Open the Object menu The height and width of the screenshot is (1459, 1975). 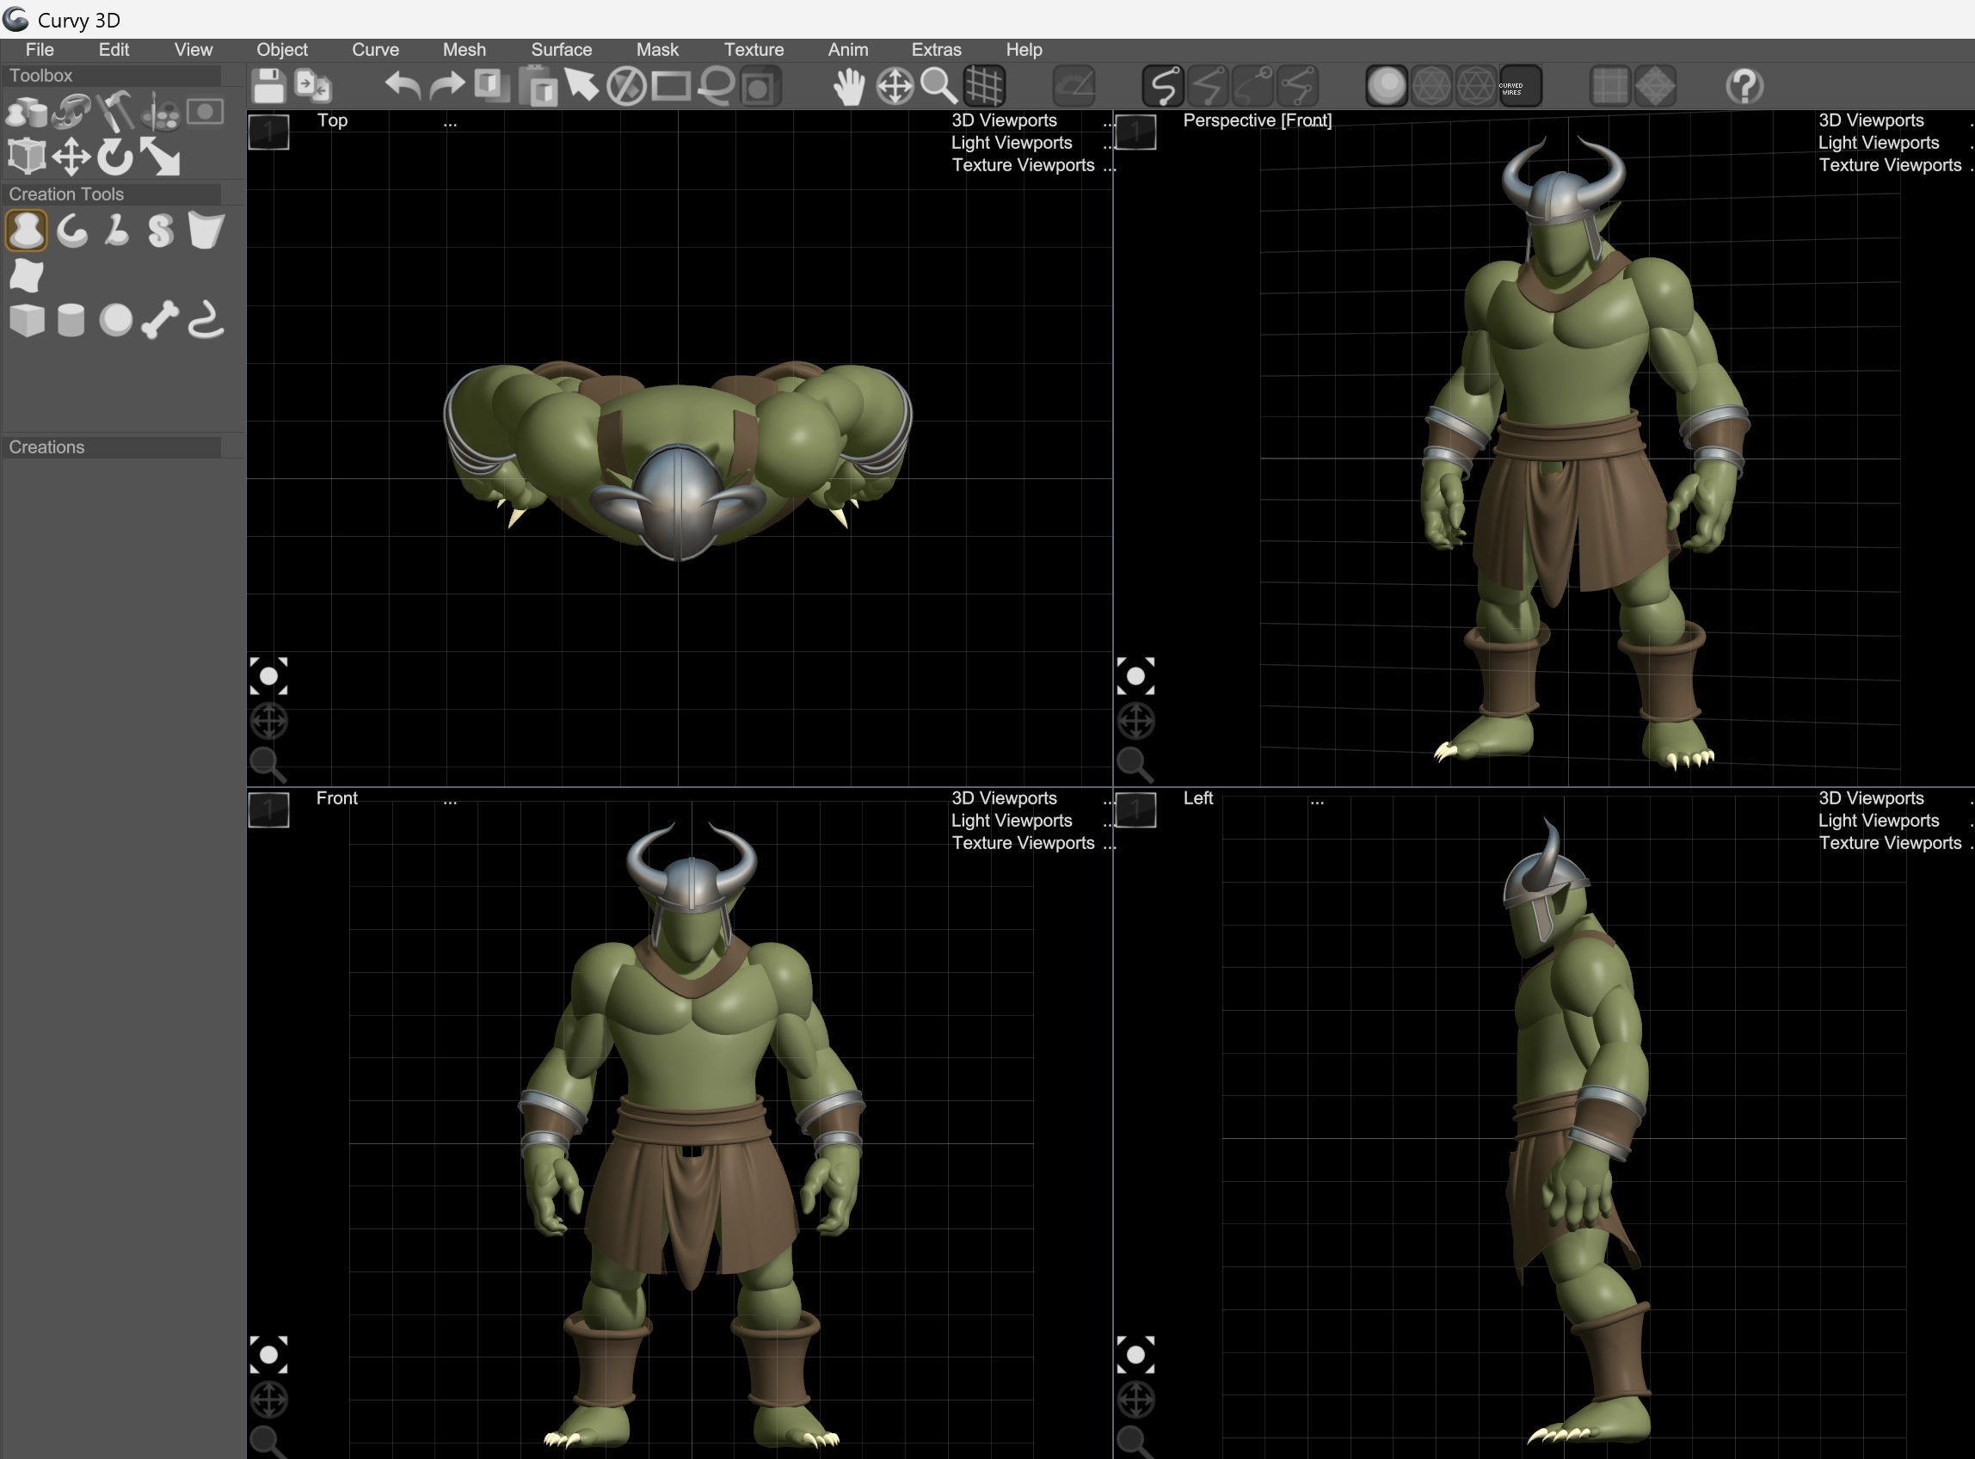click(x=281, y=49)
